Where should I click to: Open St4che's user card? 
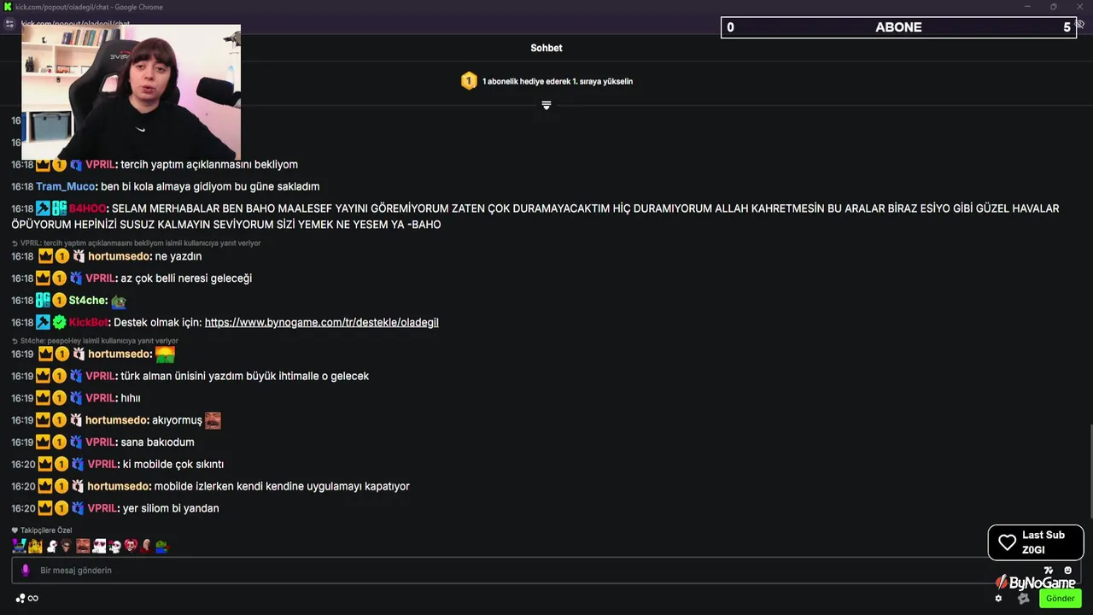click(x=88, y=301)
